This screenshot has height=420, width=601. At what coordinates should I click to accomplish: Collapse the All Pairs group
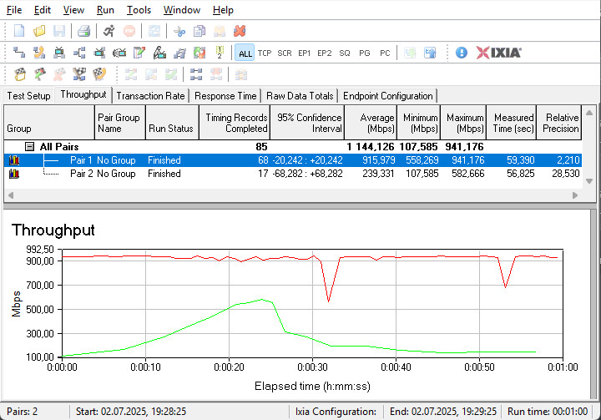(29, 146)
